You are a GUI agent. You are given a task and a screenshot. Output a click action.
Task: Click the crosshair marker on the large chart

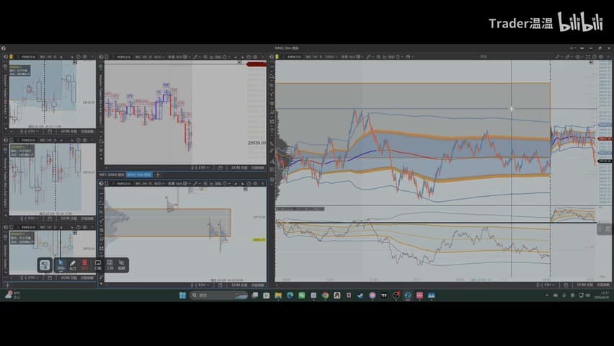(512, 109)
